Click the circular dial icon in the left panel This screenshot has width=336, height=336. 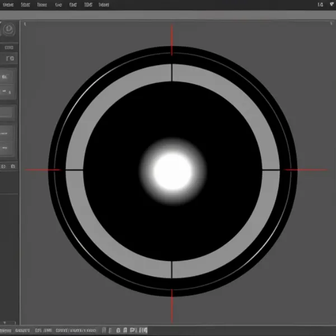tap(8, 30)
